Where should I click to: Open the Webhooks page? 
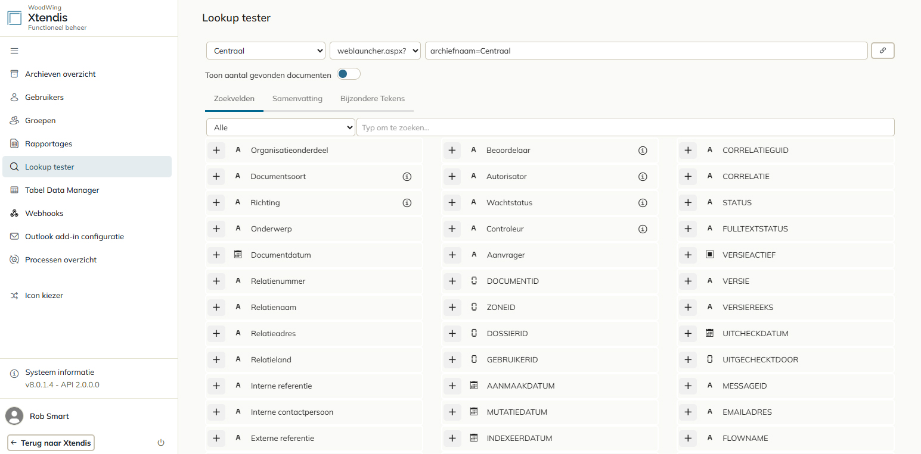(87, 214)
